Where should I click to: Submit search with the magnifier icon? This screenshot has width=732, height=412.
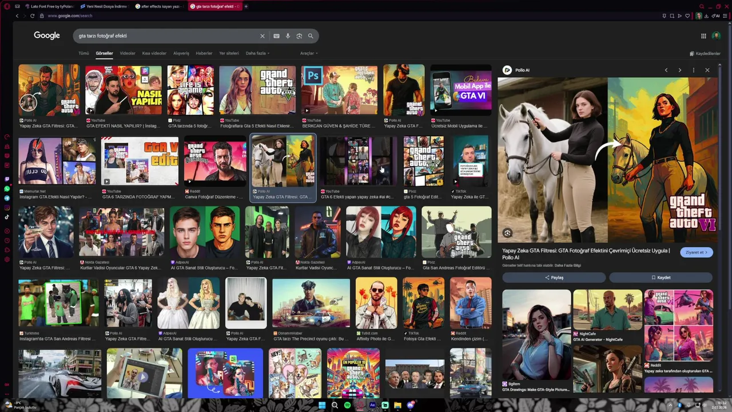click(311, 36)
